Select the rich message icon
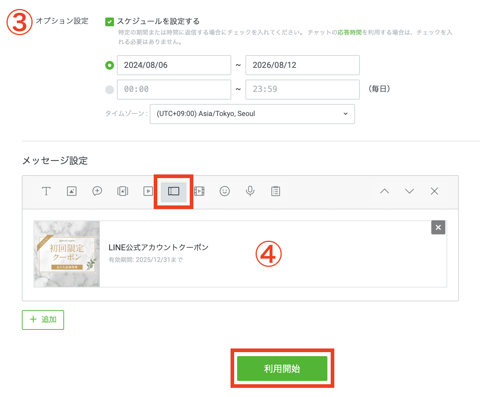Image resolution: width=480 pixels, height=397 pixels. pyautogui.click(x=123, y=191)
